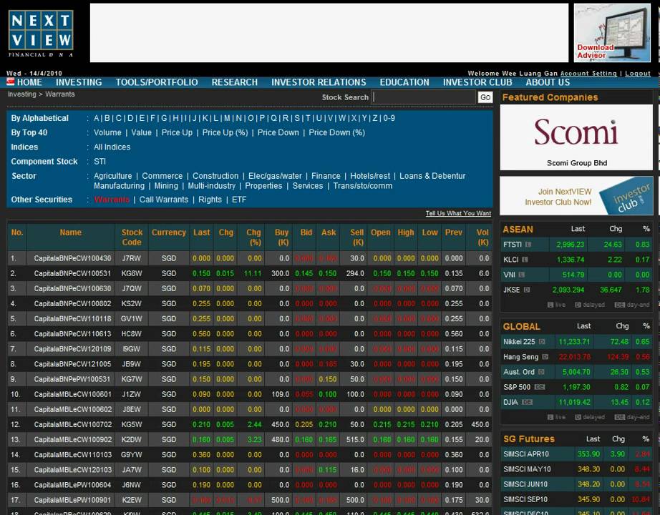Focus the Stock Search input field

(424, 97)
